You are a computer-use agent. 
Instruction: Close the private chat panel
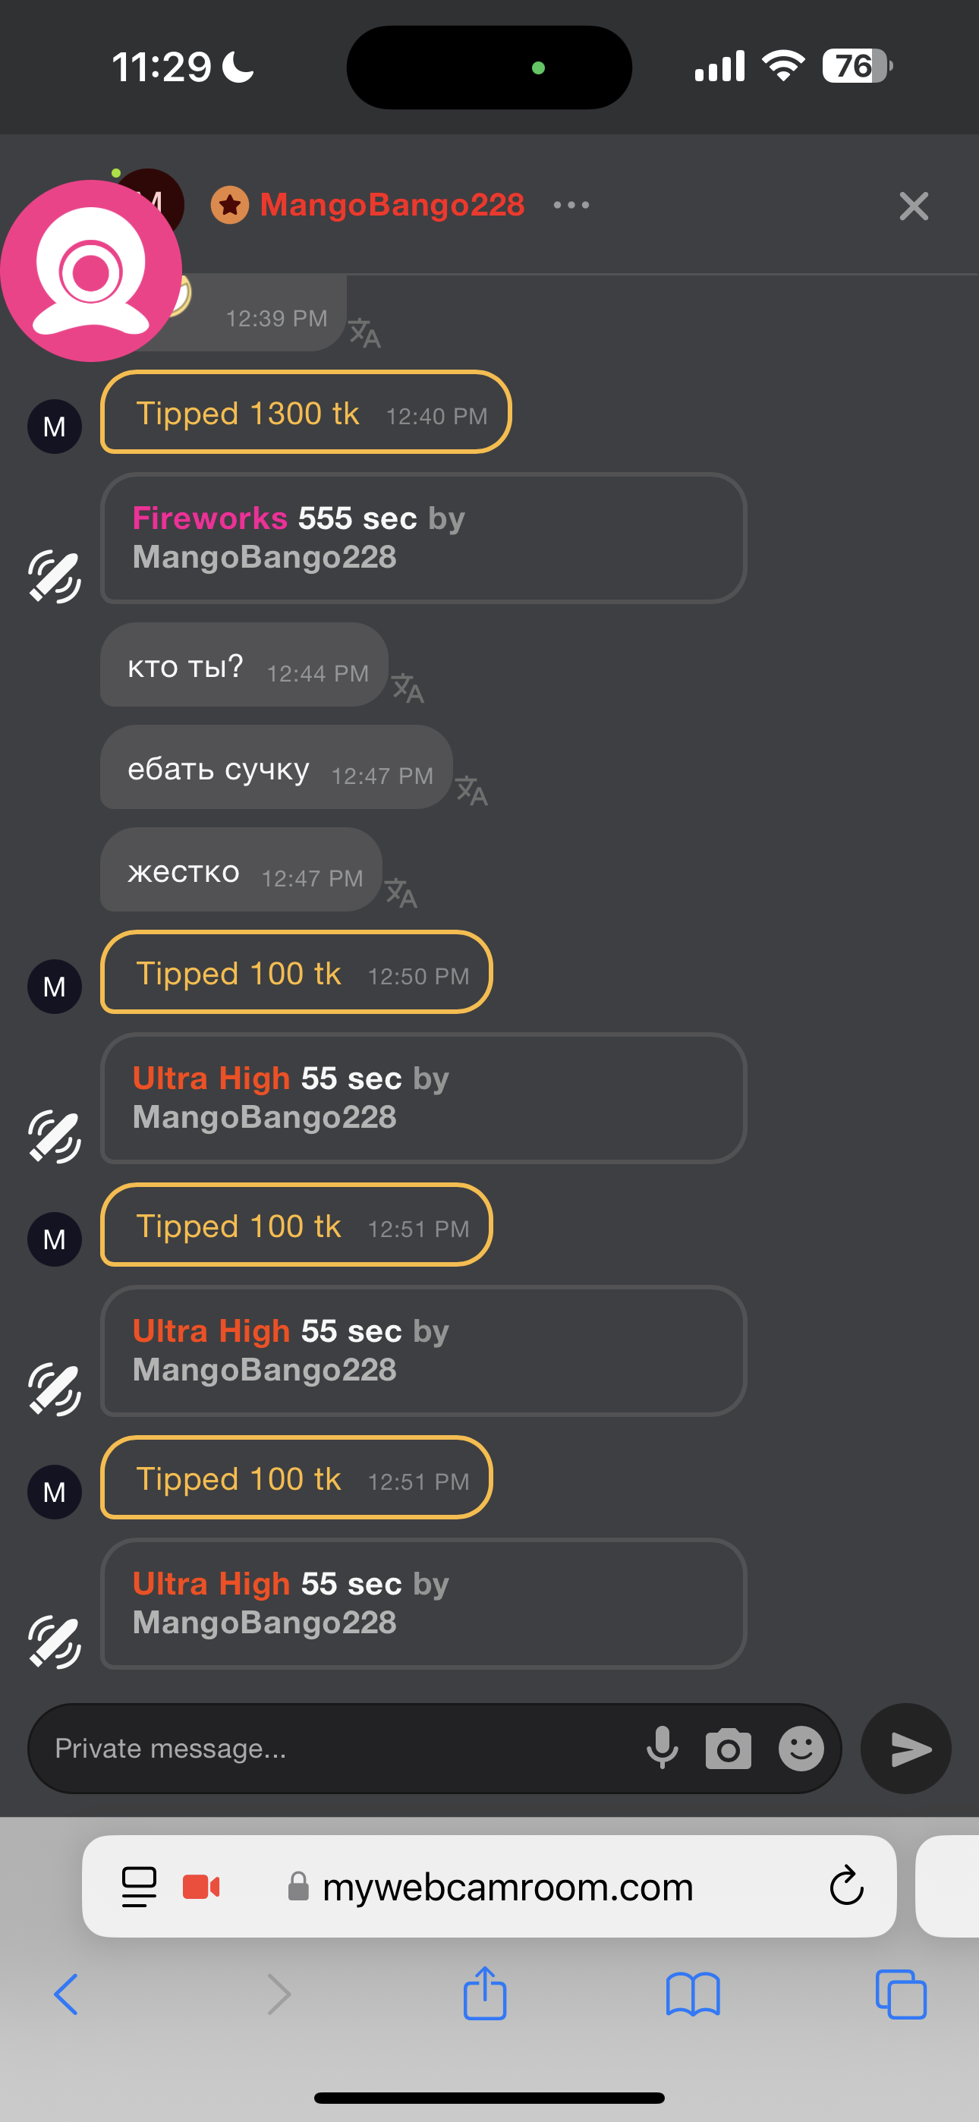pyautogui.click(x=913, y=206)
